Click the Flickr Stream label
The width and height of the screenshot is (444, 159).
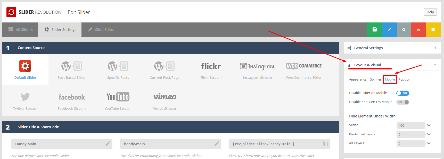click(x=211, y=77)
